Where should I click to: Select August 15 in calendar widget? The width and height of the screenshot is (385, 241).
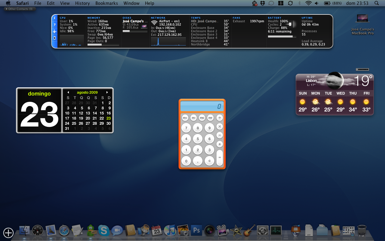click(x=102, y=113)
